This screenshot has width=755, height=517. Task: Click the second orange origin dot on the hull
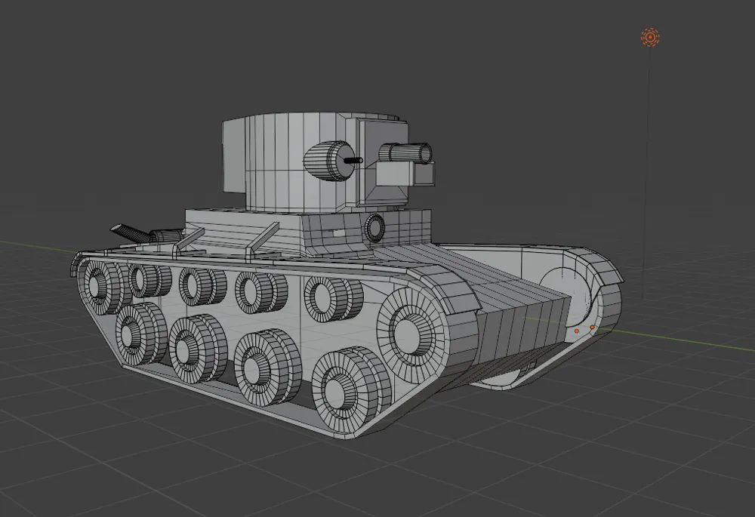tap(592, 327)
